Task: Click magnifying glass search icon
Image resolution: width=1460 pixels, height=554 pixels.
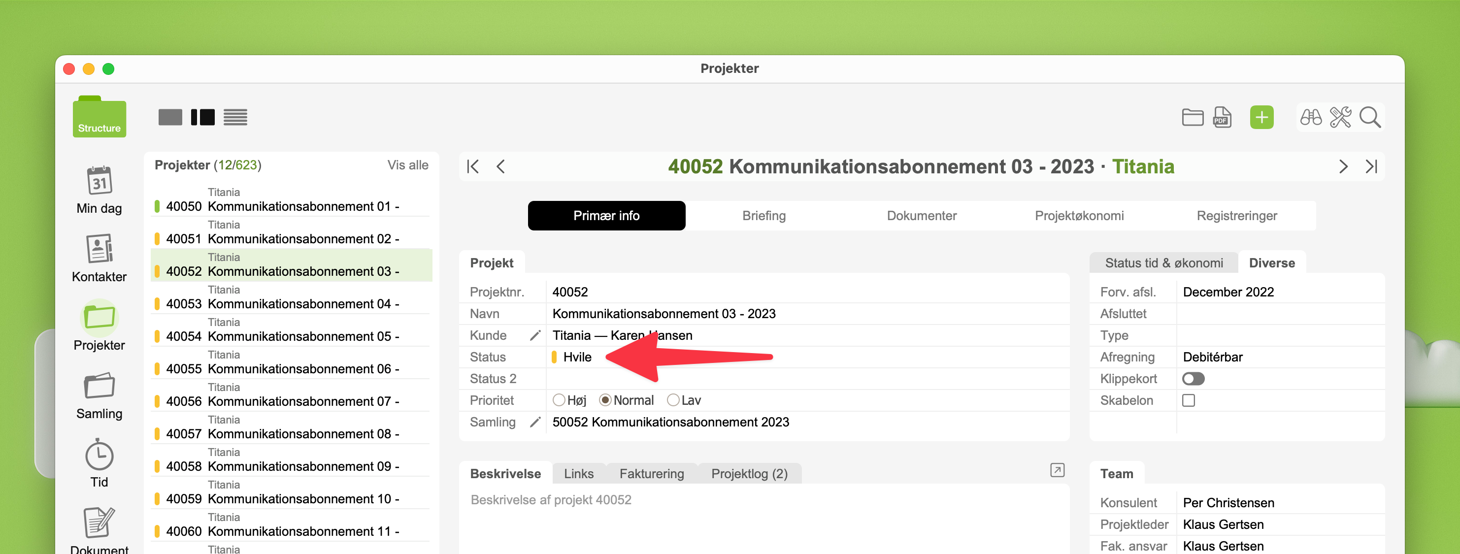Action: coord(1370,117)
